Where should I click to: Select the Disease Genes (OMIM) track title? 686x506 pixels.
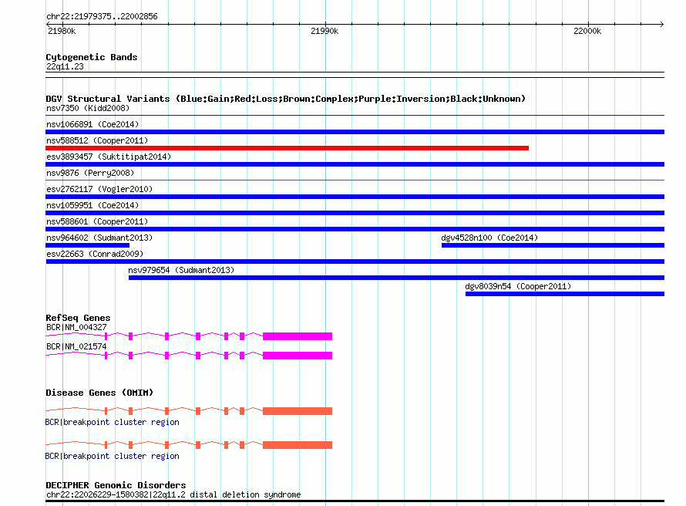pos(99,393)
